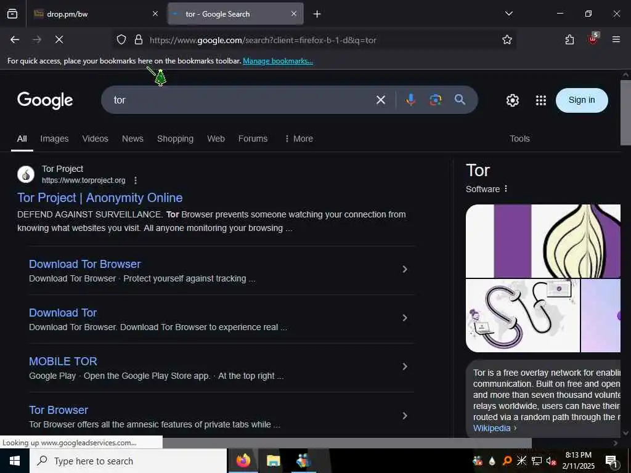Open Firefox extensions puzzle icon
The width and height of the screenshot is (631, 473).
pyautogui.click(x=569, y=39)
